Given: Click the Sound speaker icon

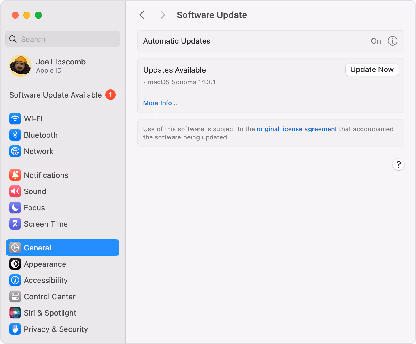Looking at the screenshot, I should pyautogui.click(x=15, y=191).
